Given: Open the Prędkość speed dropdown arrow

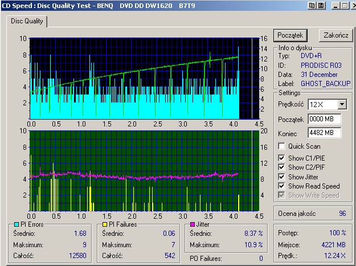Looking at the screenshot, I should (342, 105).
